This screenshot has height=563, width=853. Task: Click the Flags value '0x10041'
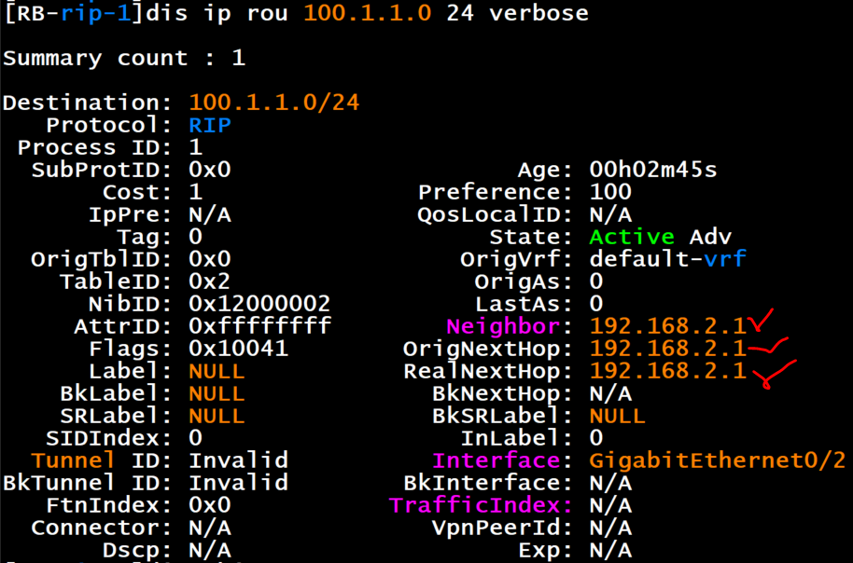pyautogui.click(x=238, y=348)
